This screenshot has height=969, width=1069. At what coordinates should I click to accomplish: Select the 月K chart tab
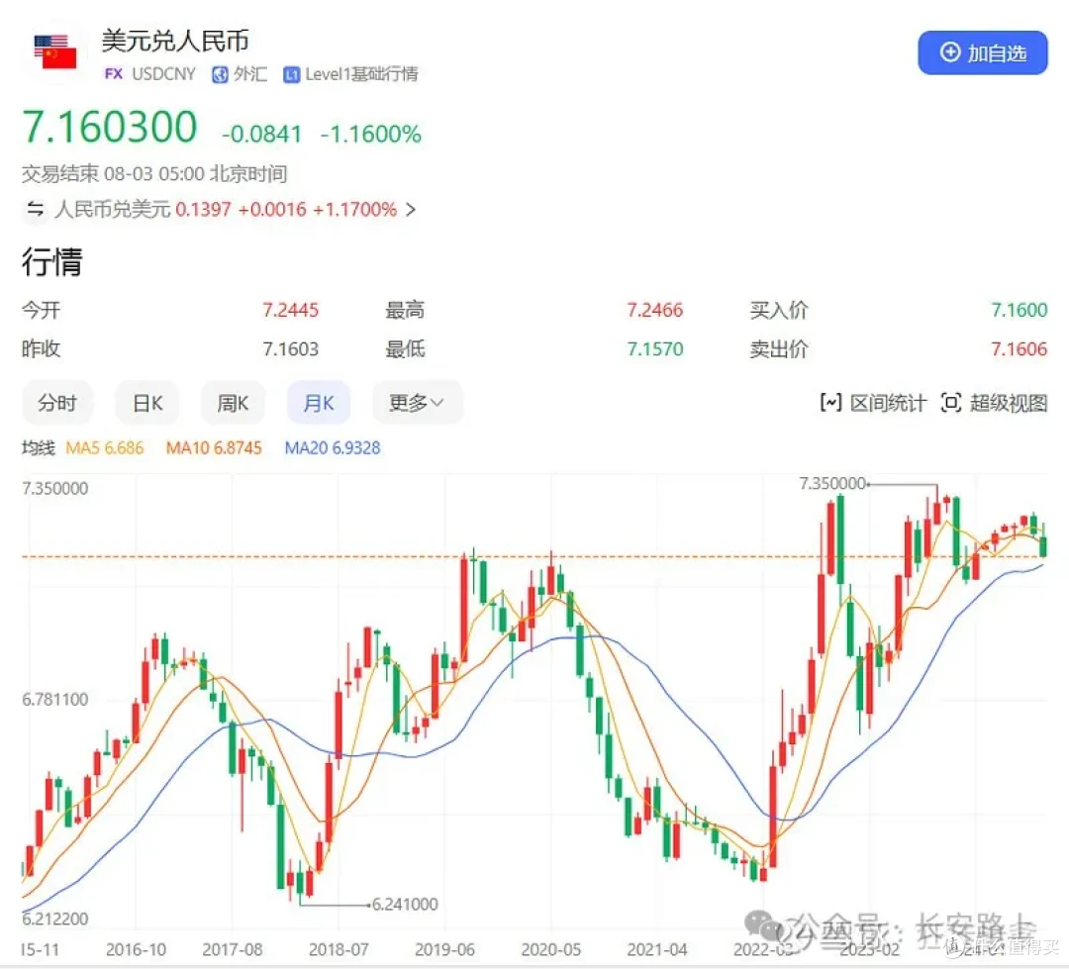(x=319, y=403)
